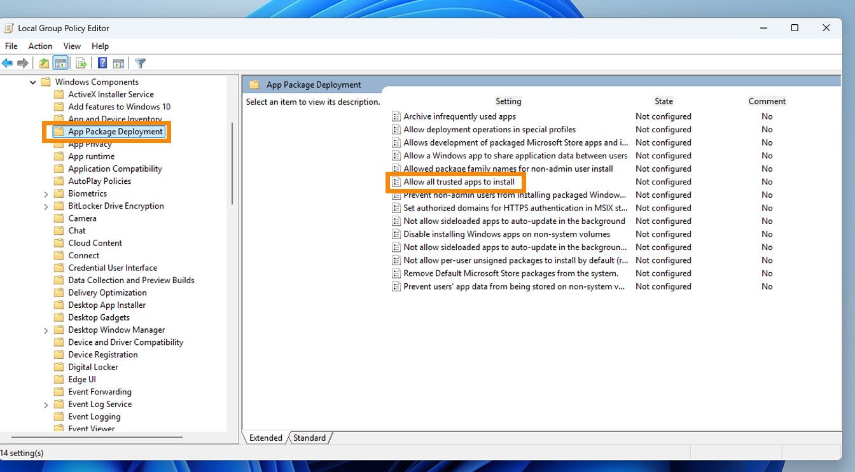Expand the Biometrics folder
Screen dimensions: 855x472
click(x=46, y=194)
